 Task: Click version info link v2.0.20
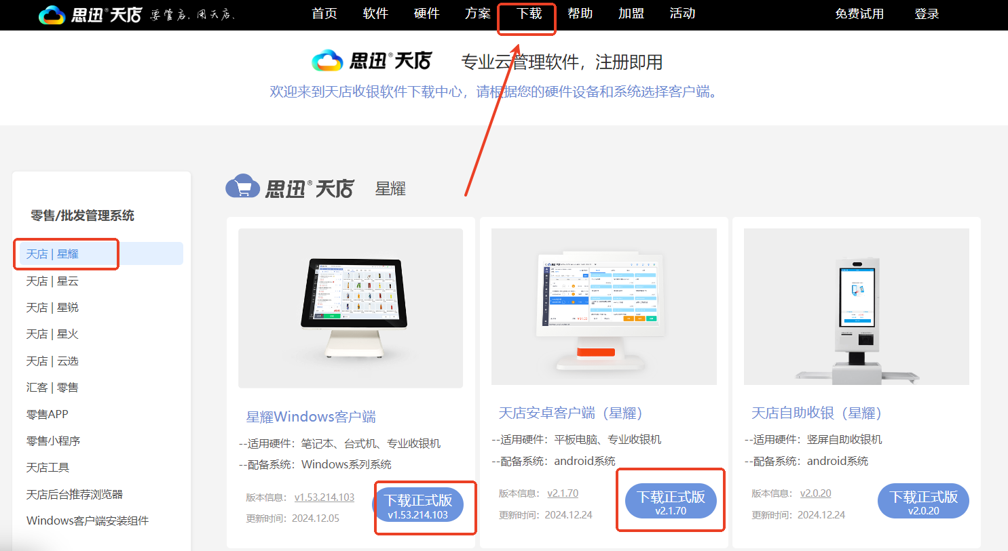(x=816, y=493)
